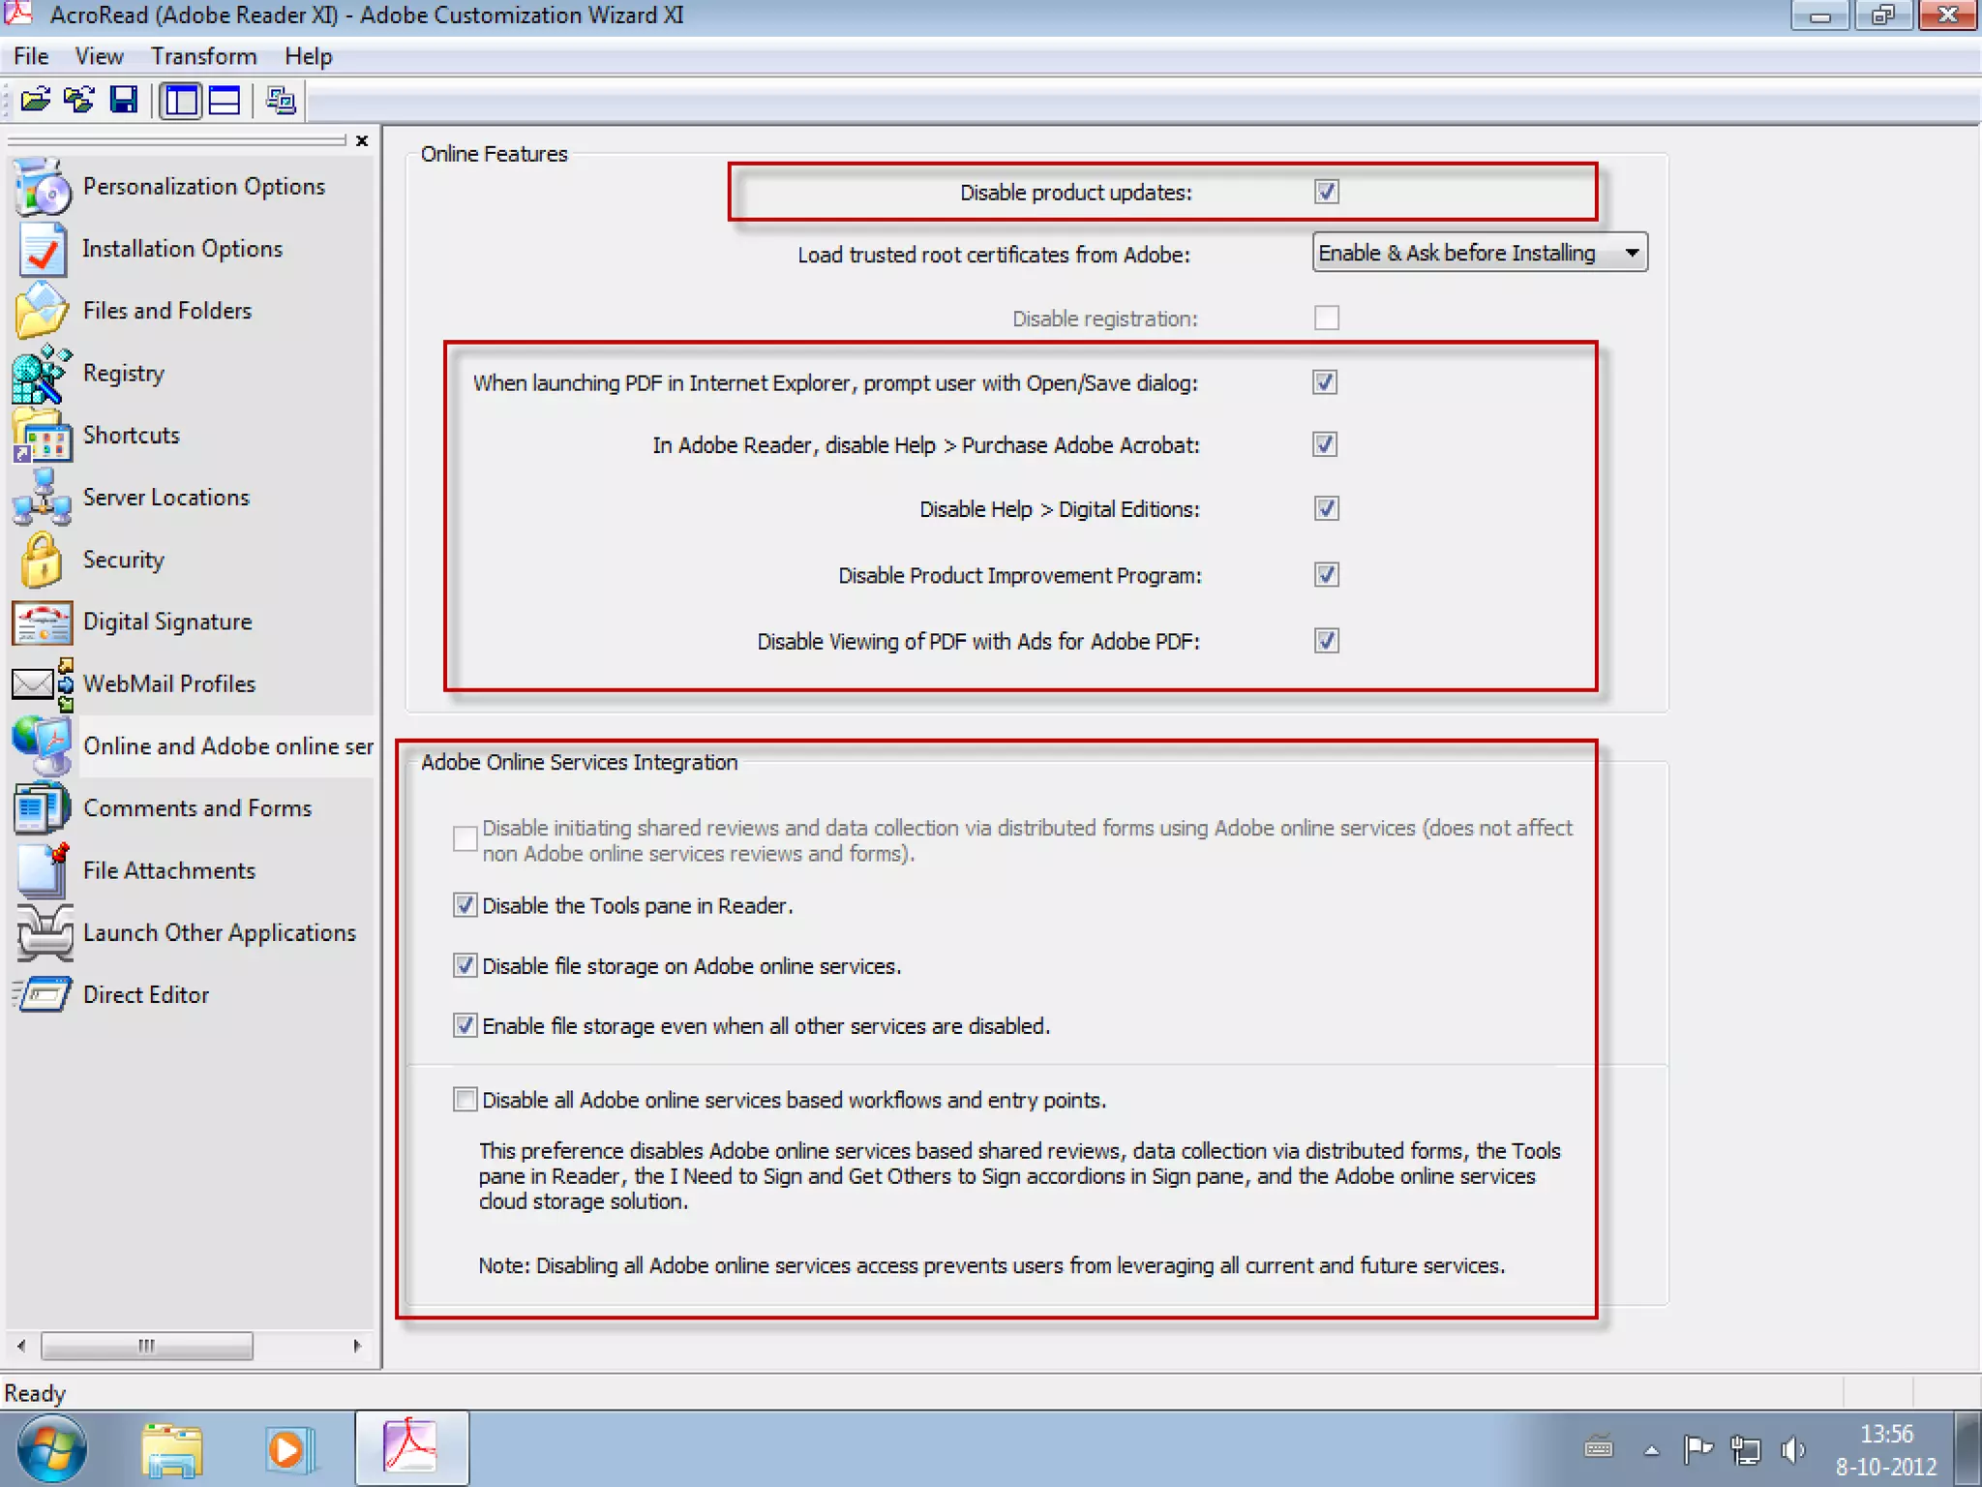This screenshot has width=1982, height=1487.
Task: Toggle Disable file storage on Adobe online services
Action: (465, 965)
